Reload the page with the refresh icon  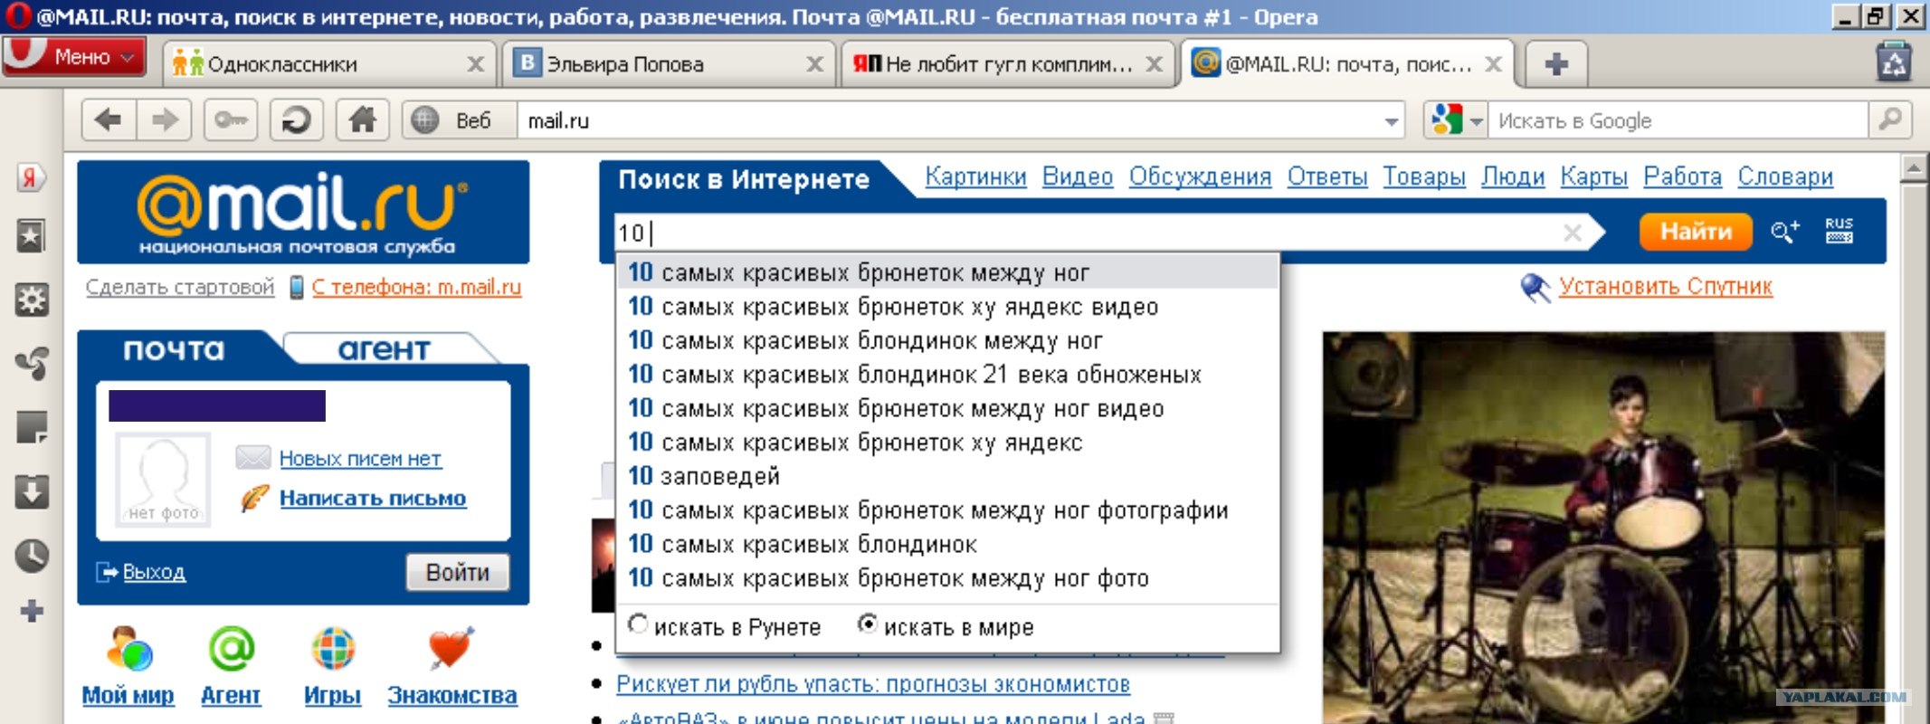click(x=297, y=119)
